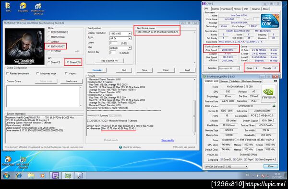
Task: Click the Check for updates globe icon
Action: pos(120,147)
